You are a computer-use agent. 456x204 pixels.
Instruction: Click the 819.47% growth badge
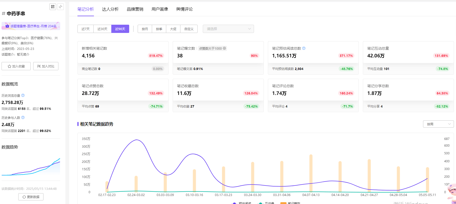[x=156, y=56]
